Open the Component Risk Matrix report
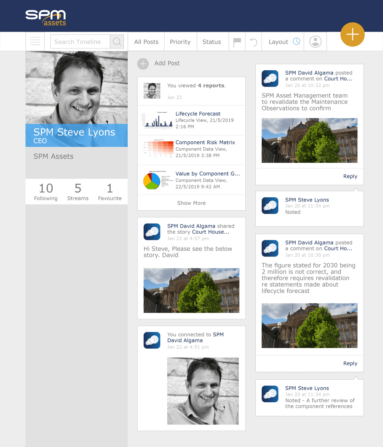Screen dimensions: 383x447 (x=205, y=142)
